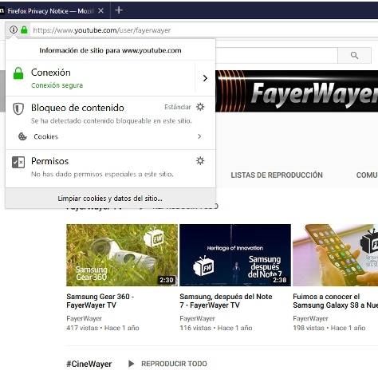Switch to the Firefox Privacy Notice tab
Screen dimensions: 378x378
(50, 11)
